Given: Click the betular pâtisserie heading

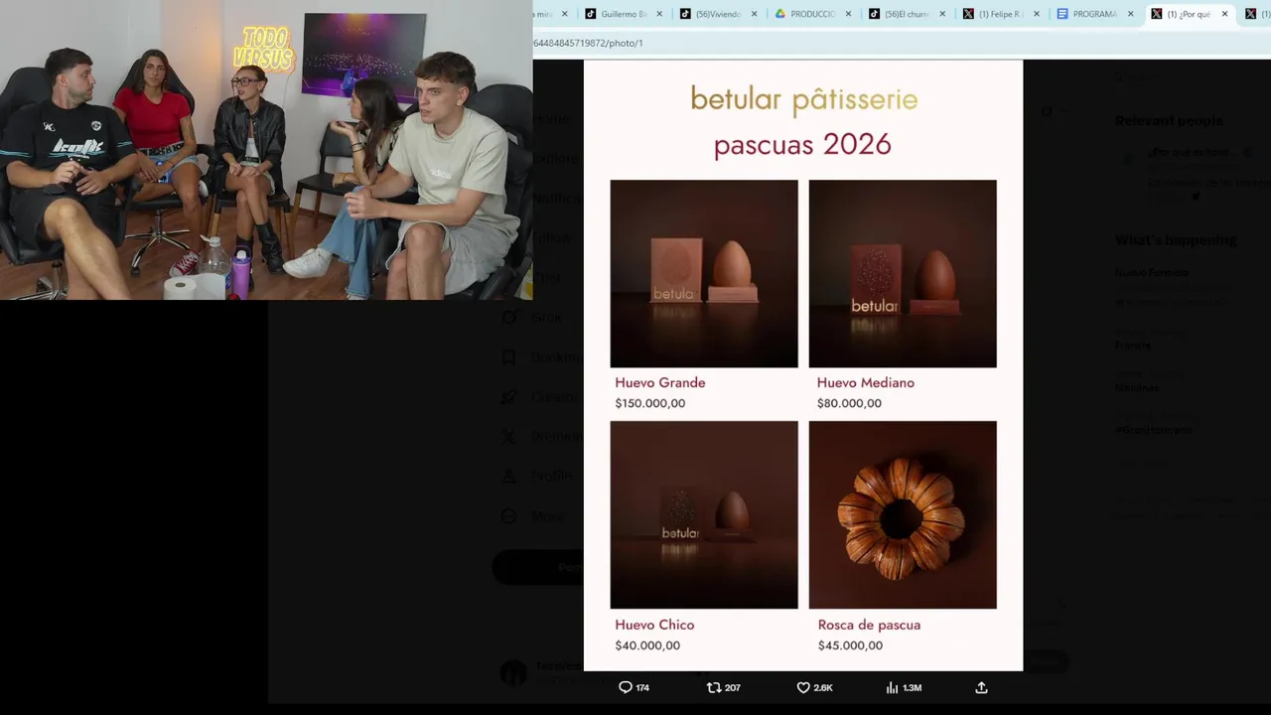Looking at the screenshot, I should [x=804, y=99].
